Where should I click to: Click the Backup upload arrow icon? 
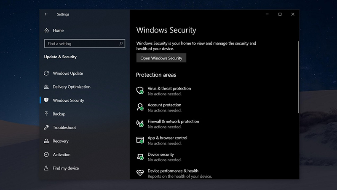click(46, 114)
